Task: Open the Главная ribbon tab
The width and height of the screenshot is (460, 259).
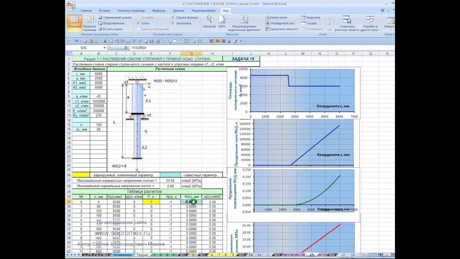Action: [86, 11]
